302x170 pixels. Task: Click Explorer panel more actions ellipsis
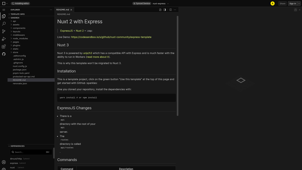pyautogui.click(x=51, y=10)
